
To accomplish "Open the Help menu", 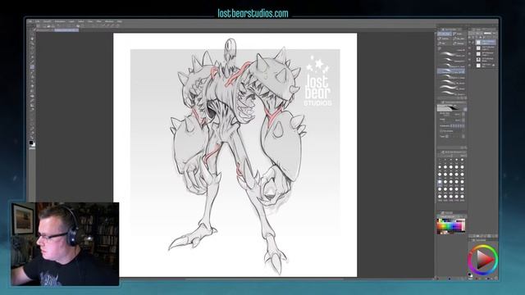I will pyautogui.click(x=120, y=21).
